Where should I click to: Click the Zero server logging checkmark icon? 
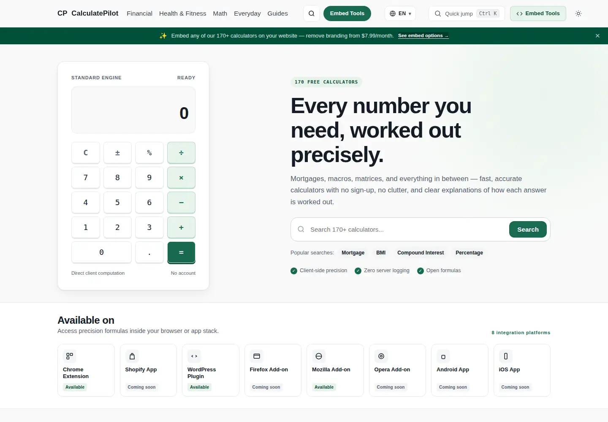[358, 271]
